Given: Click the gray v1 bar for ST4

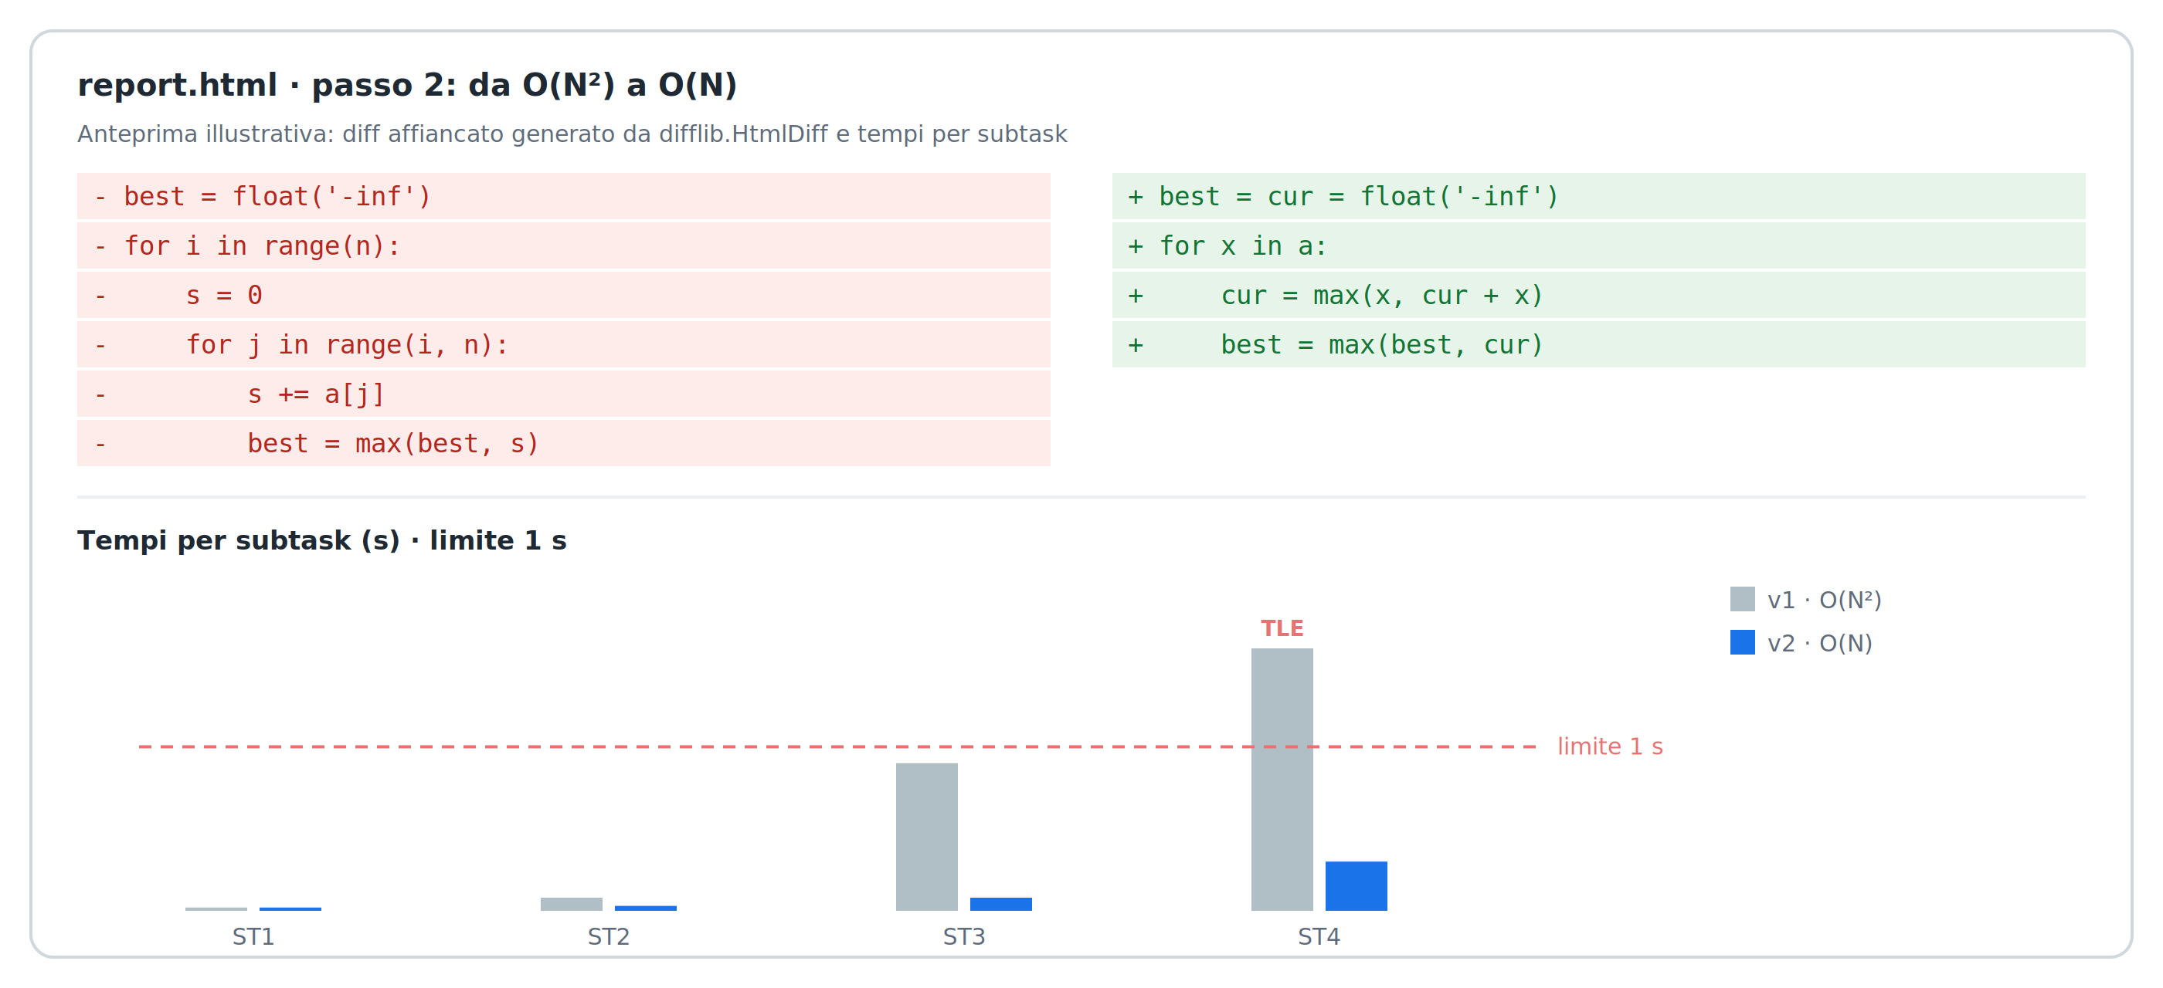Looking at the screenshot, I should pyautogui.click(x=1282, y=779).
